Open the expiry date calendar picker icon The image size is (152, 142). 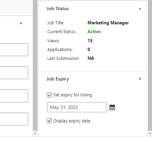click(x=112, y=107)
